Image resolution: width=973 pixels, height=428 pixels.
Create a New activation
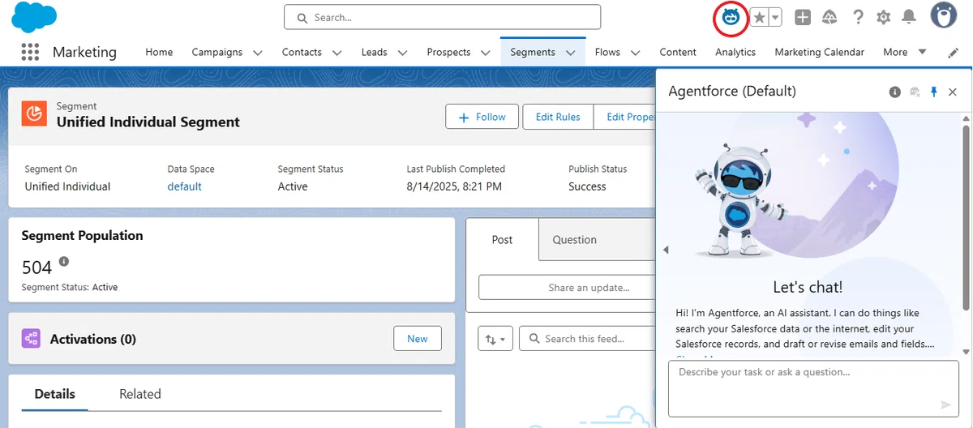[x=418, y=339]
